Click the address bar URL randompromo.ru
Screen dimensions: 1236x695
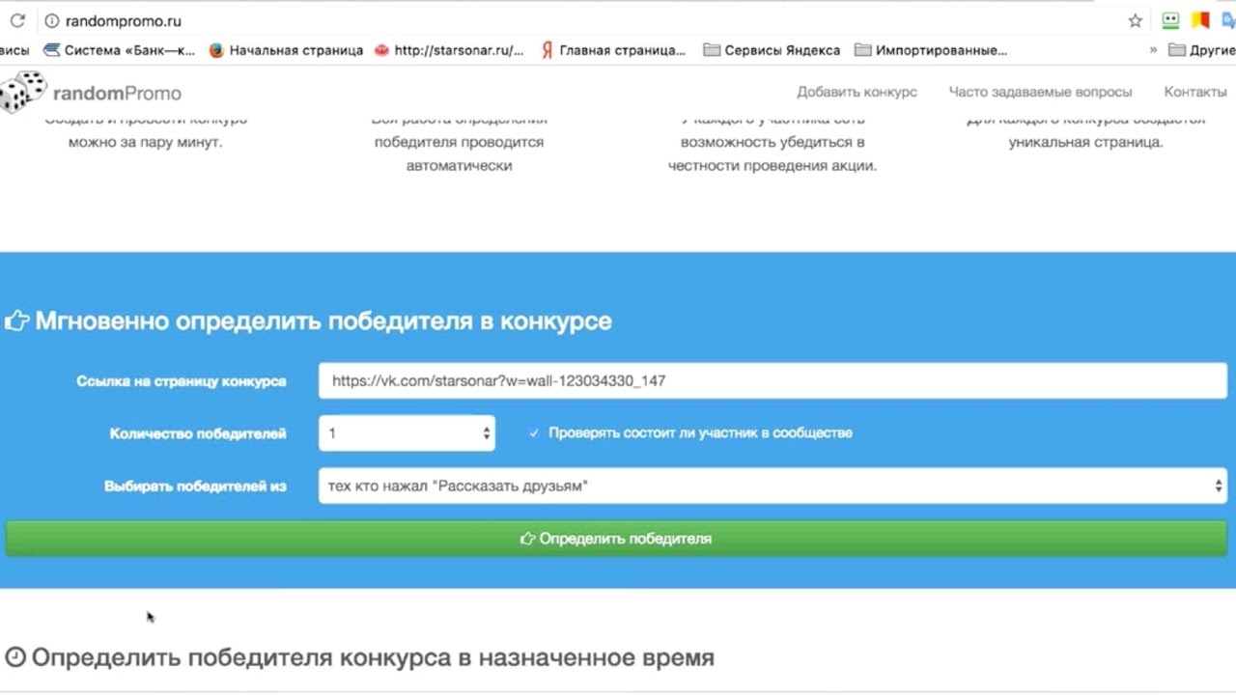[123, 20]
